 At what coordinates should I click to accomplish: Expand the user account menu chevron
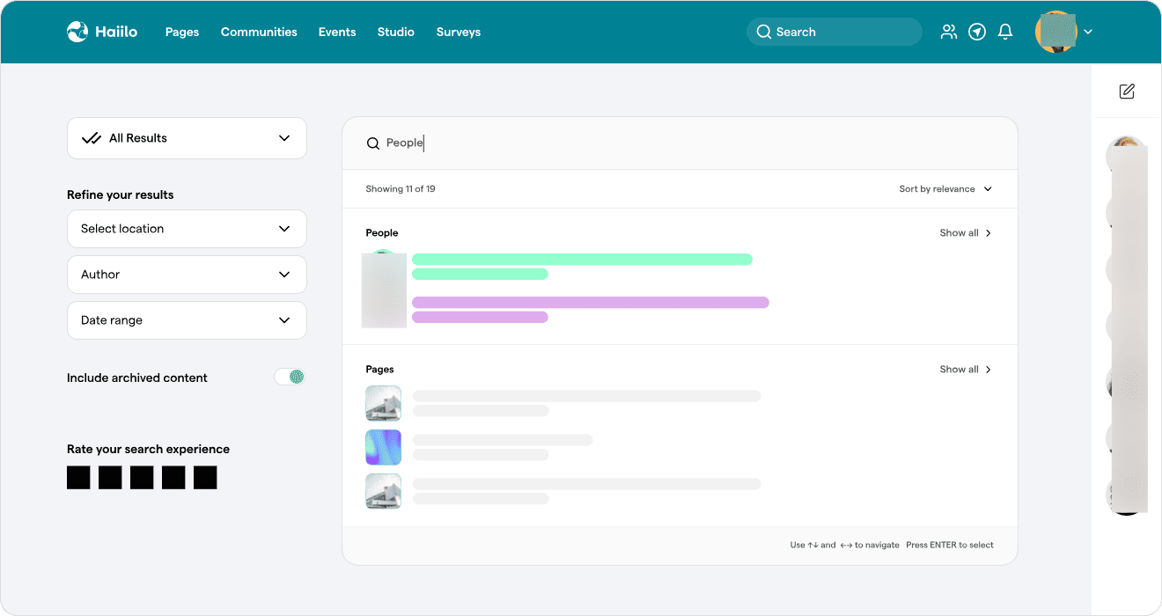pyautogui.click(x=1088, y=32)
